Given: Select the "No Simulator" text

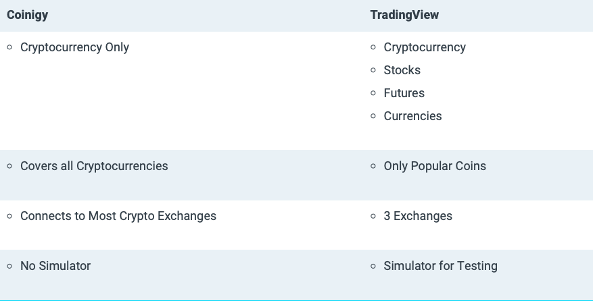Looking at the screenshot, I should pyautogui.click(x=55, y=266).
